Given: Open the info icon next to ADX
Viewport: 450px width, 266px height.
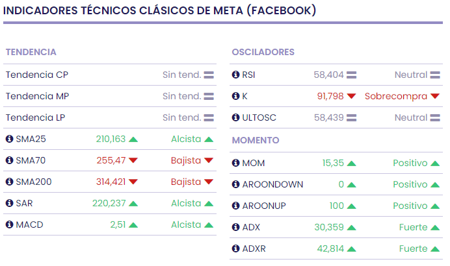Looking at the screenshot, I should pyautogui.click(x=235, y=227).
